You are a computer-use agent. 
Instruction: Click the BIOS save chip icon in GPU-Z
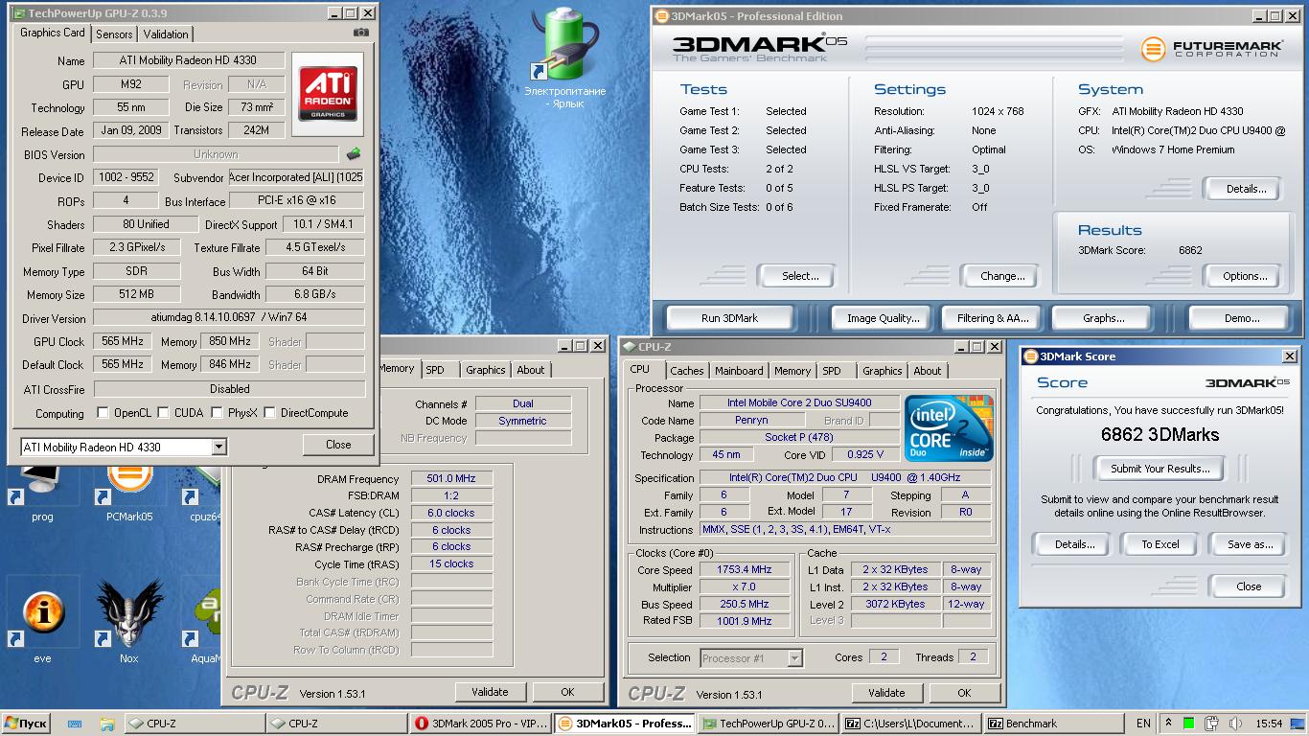354,153
